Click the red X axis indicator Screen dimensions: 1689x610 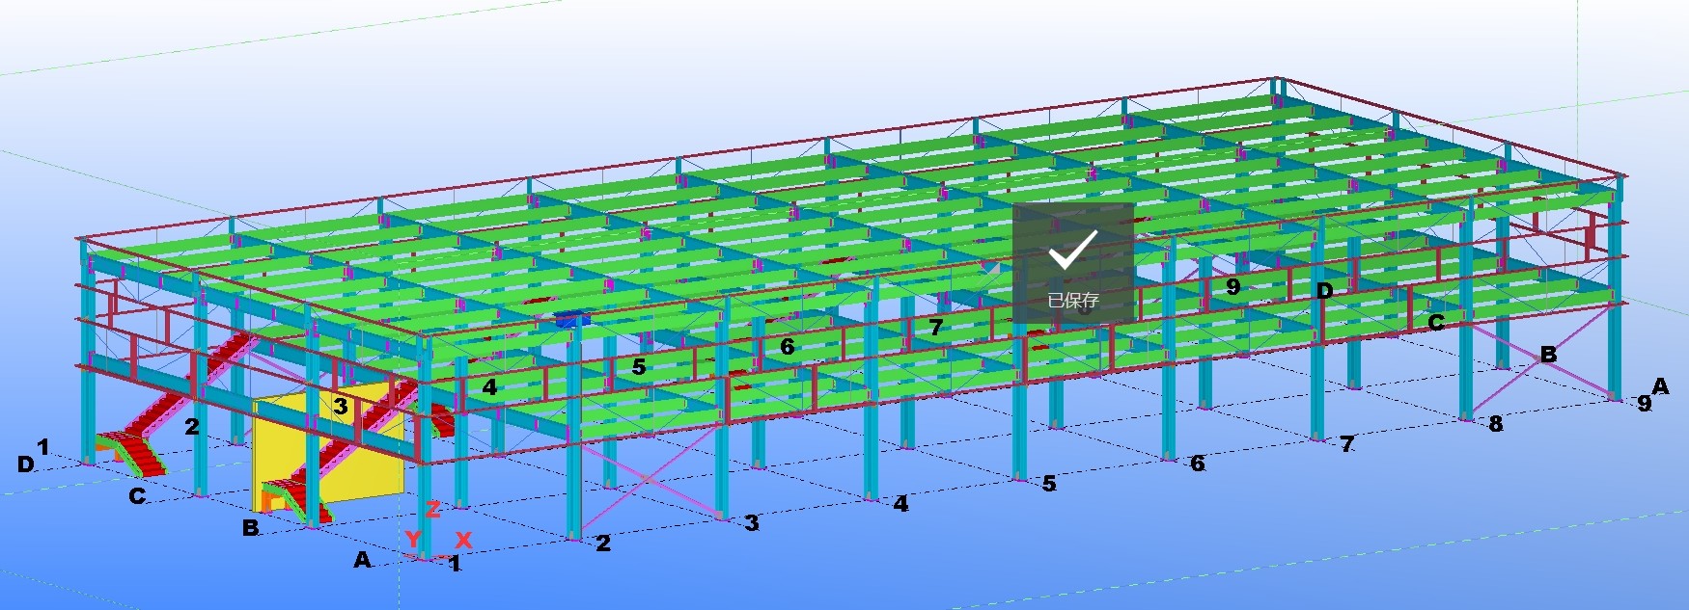[463, 541]
